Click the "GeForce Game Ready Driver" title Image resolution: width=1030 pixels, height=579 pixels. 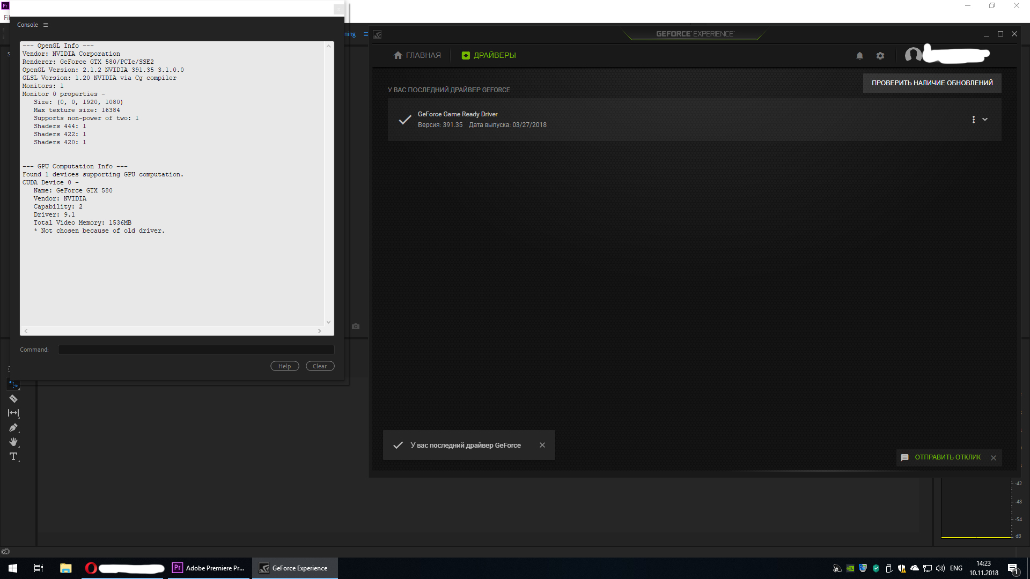point(458,114)
